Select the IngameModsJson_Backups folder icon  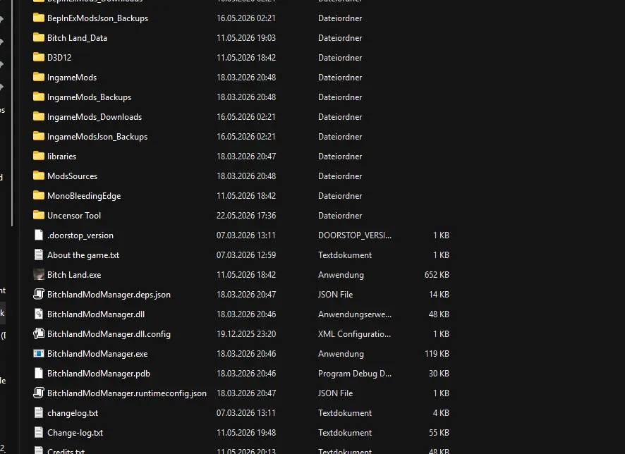click(x=39, y=137)
